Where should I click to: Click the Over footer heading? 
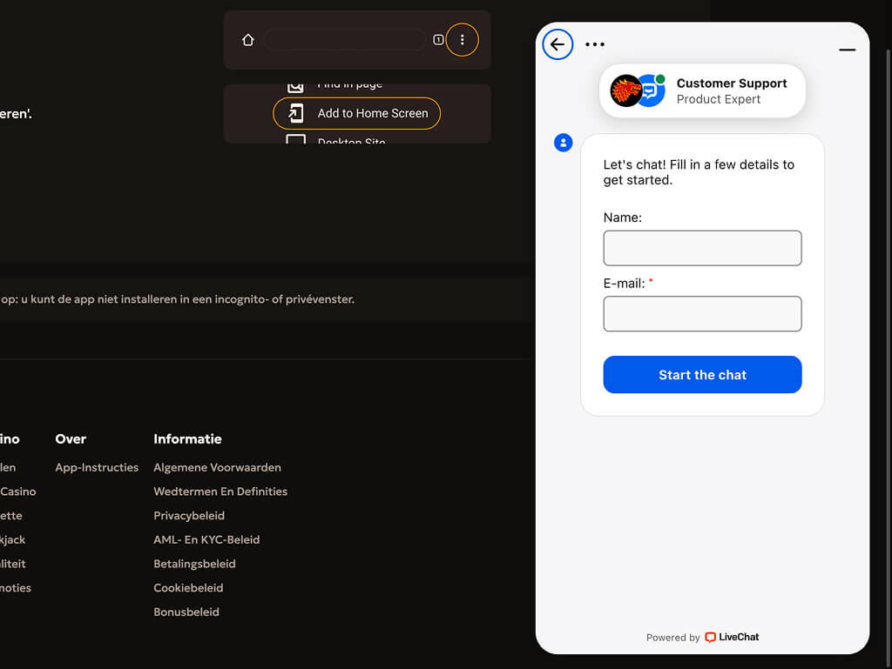(71, 439)
